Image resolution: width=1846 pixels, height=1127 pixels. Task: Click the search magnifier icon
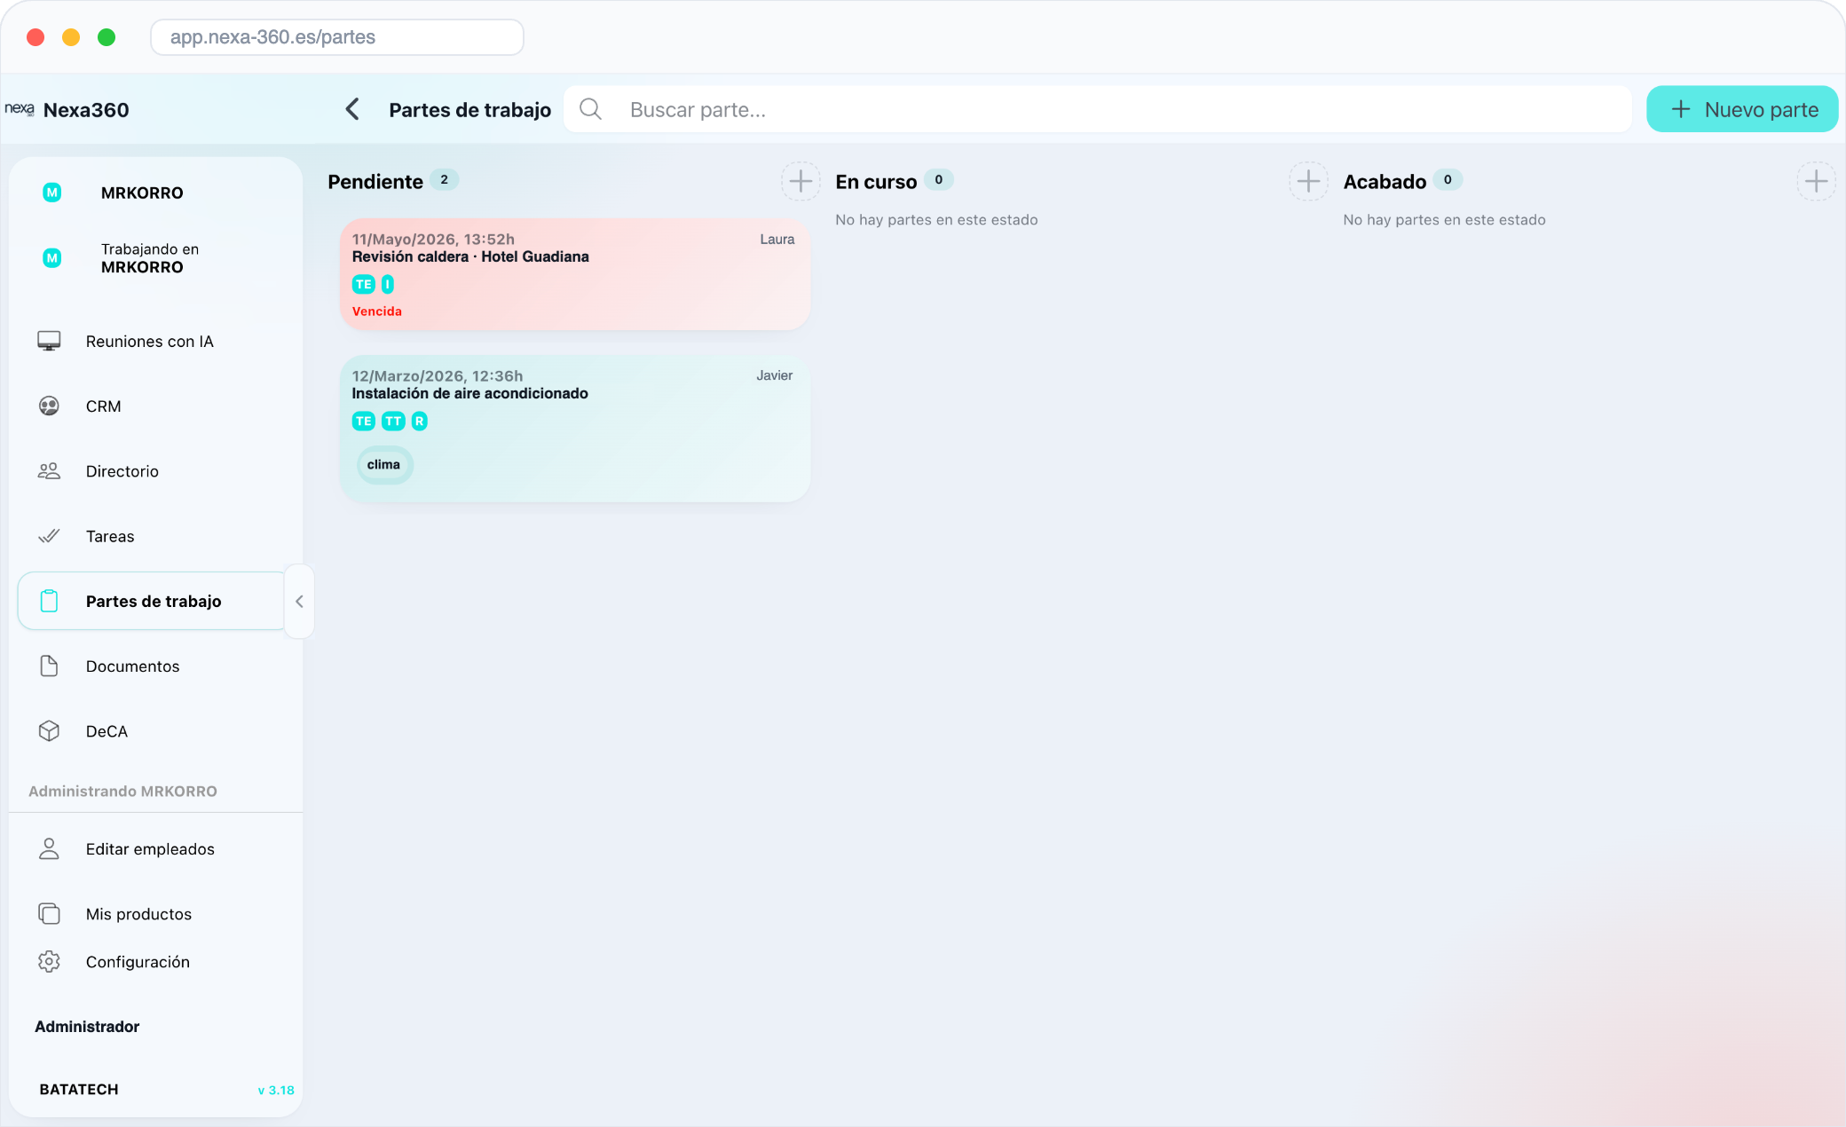point(590,109)
